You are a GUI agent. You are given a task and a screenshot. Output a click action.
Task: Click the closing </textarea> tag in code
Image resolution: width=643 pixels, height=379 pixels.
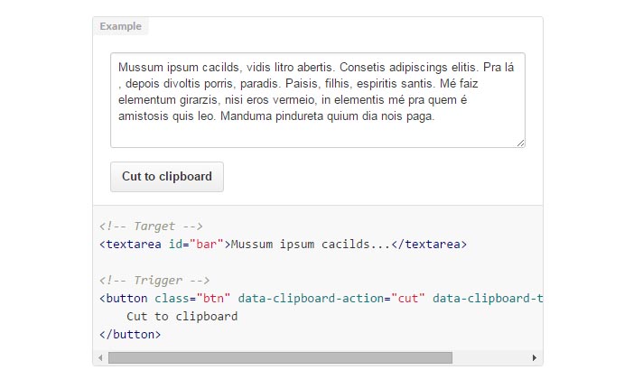[429, 245]
